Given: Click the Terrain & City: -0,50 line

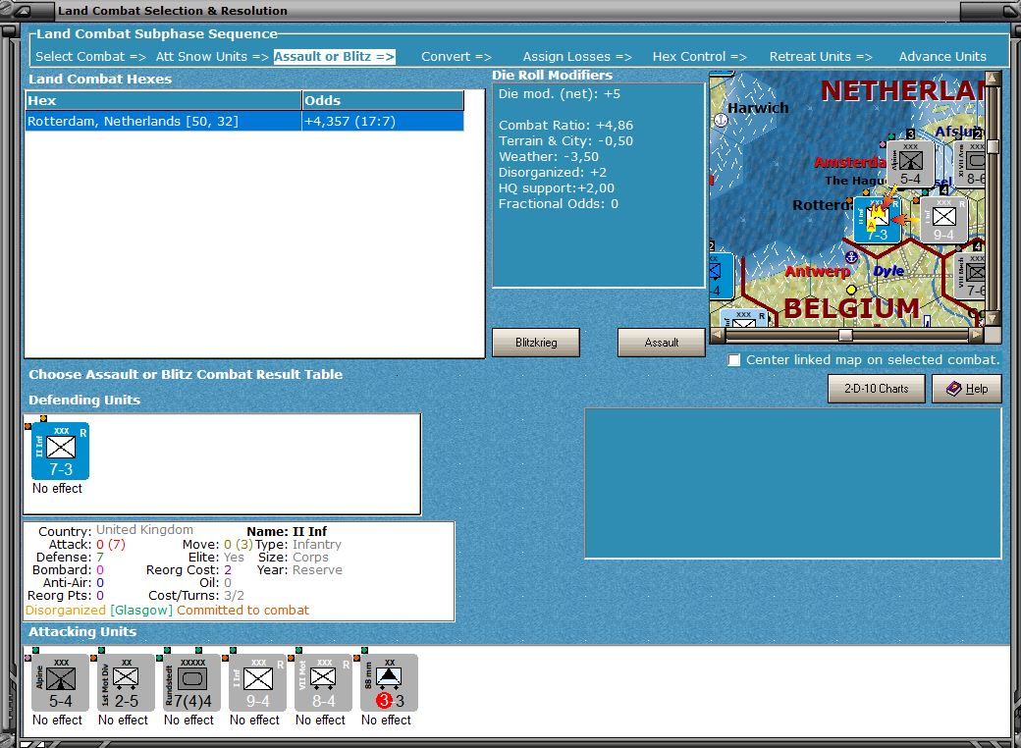Looking at the screenshot, I should pyautogui.click(x=565, y=141).
